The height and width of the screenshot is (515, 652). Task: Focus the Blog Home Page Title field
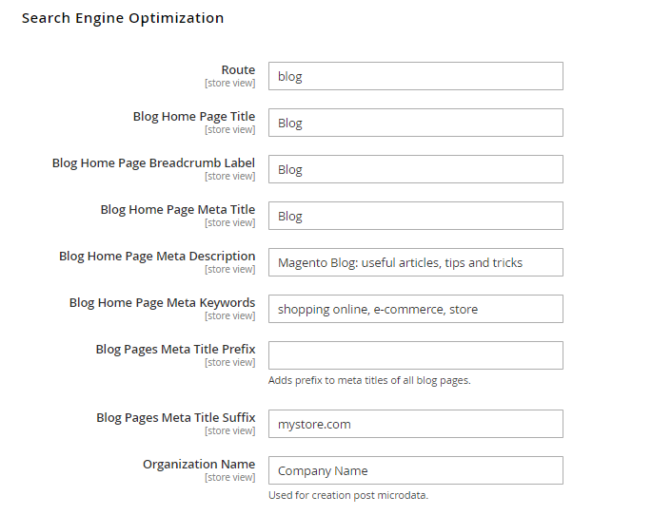click(x=415, y=123)
